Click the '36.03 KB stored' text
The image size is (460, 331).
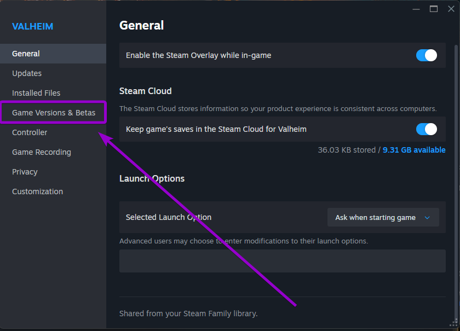click(x=347, y=150)
